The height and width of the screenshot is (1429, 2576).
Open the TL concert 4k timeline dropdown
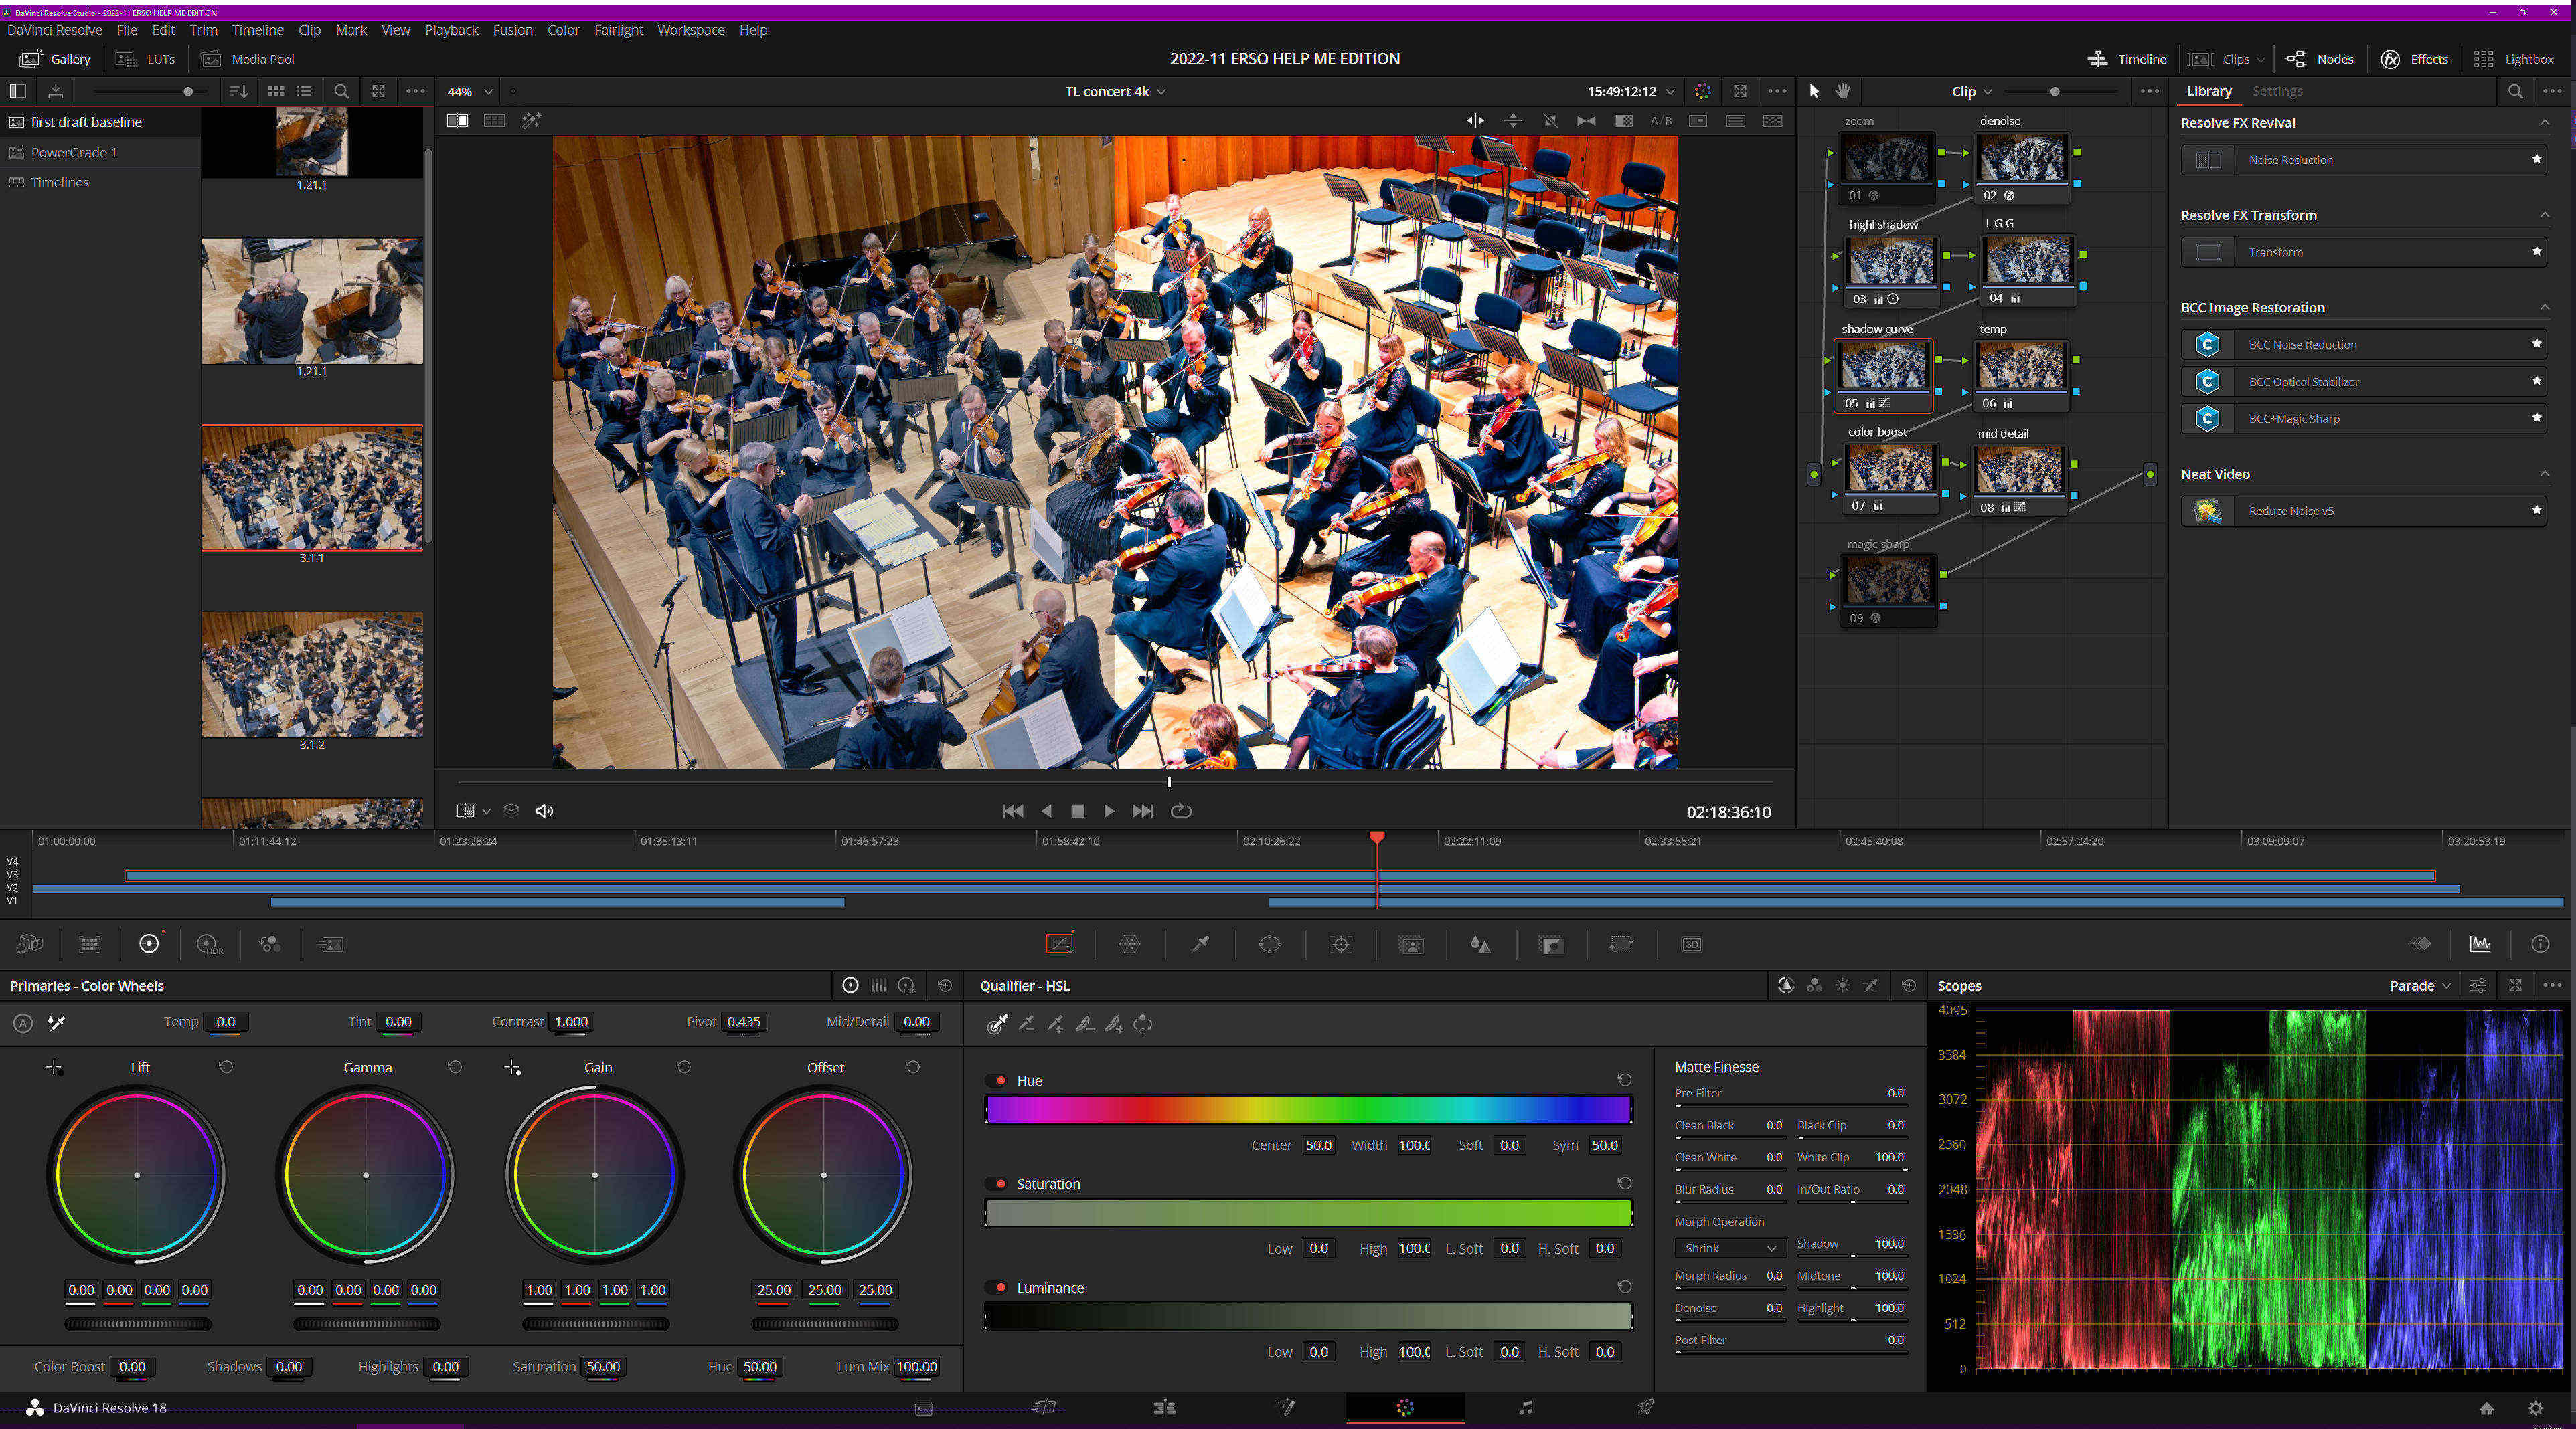pos(1115,91)
